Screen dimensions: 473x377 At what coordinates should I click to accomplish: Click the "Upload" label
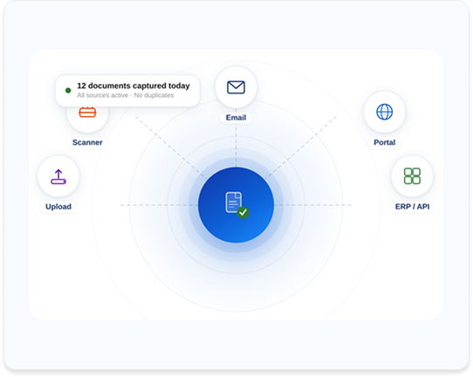(x=58, y=206)
